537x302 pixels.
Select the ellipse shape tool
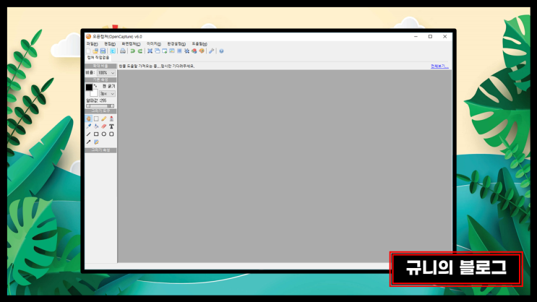104,134
